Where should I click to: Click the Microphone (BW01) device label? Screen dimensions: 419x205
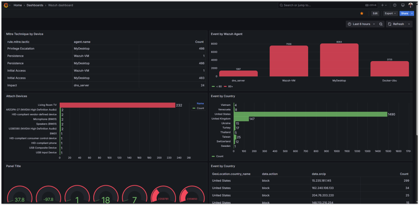pos(45,119)
